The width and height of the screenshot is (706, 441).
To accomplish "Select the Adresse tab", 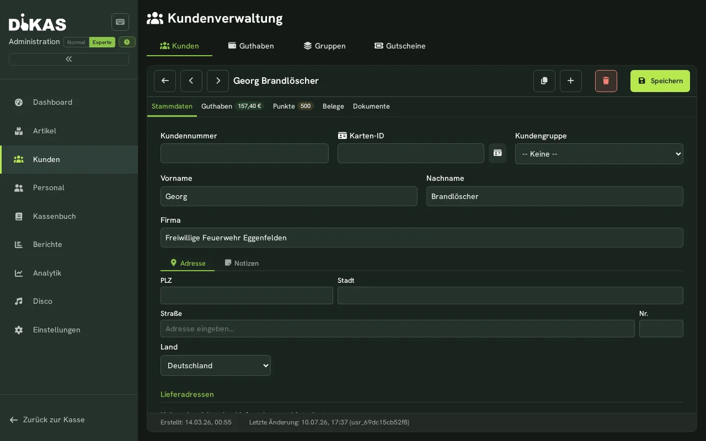I will [x=188, y=263].
